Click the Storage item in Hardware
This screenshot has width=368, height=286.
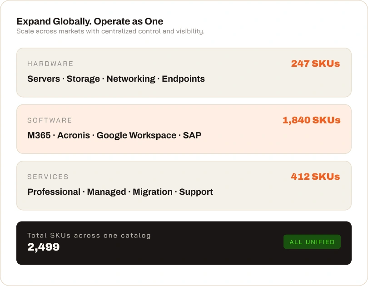(83, 79)
